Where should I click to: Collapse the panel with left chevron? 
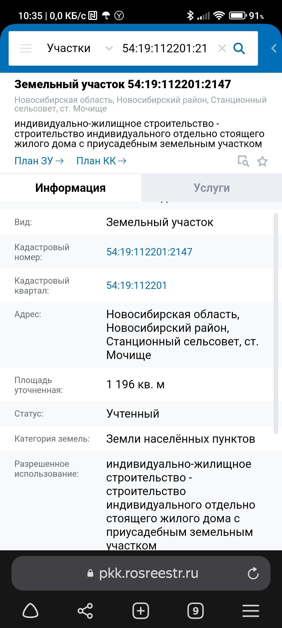tap(274, 48)
